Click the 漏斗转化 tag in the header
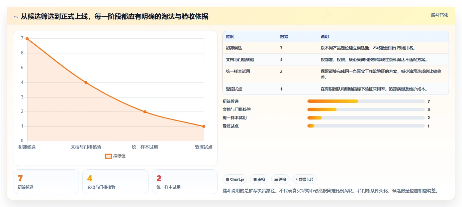The width and height of the screenshot is (462, 207). (x=439, y=15)
